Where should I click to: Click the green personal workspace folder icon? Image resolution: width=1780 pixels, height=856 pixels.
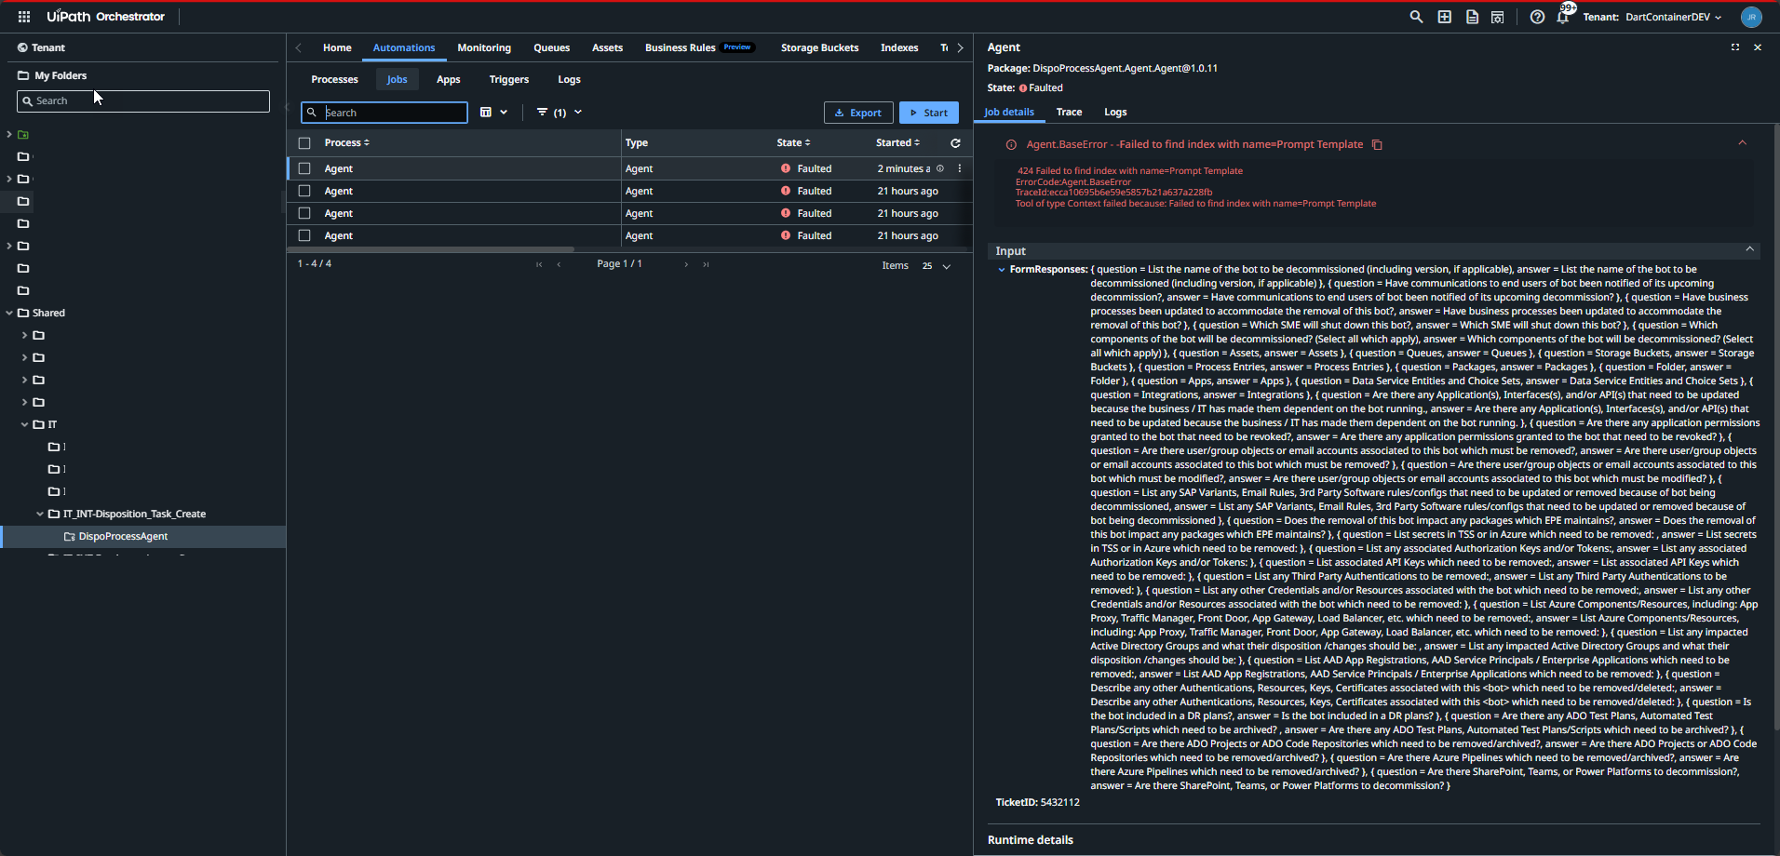pos(23,135)
